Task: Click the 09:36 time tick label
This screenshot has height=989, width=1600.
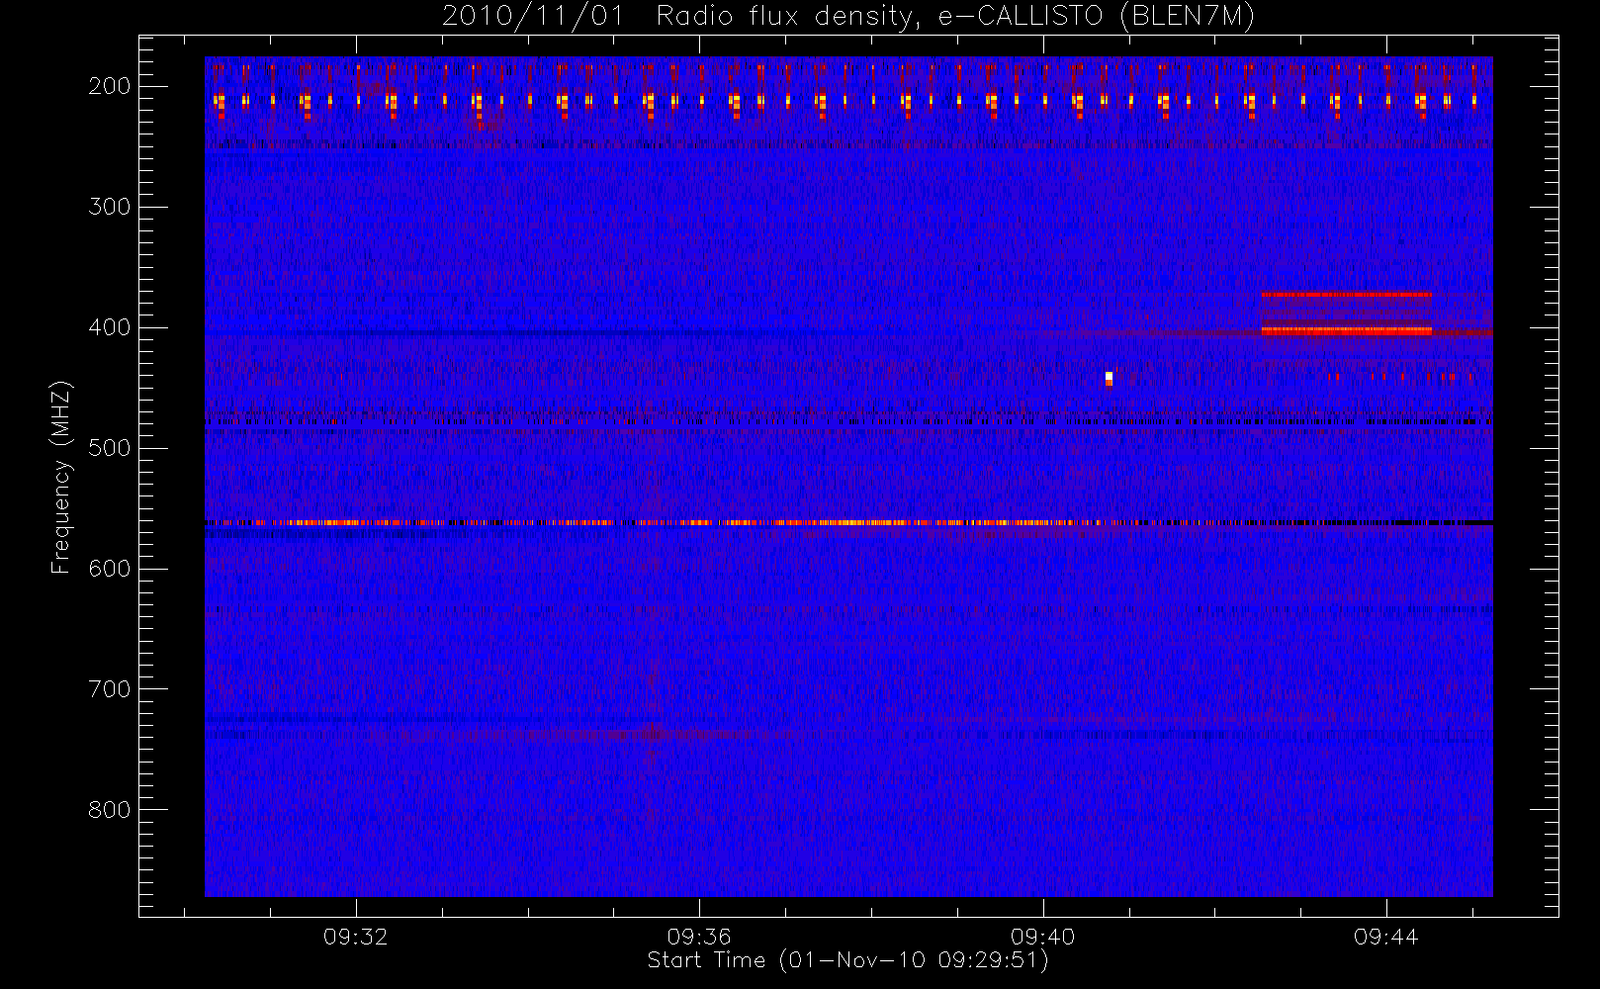Action: click(699, 937)
